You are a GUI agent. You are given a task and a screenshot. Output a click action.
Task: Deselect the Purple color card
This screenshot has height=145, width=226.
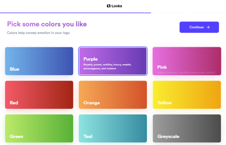(x=113, y=61)
